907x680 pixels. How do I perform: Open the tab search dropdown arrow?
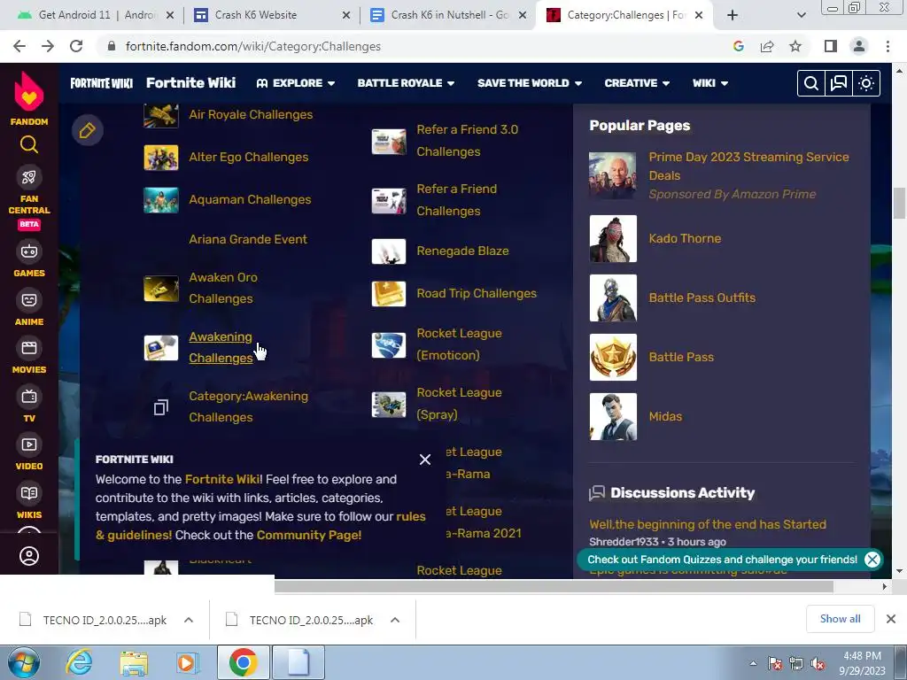click(x=801, y=15)
